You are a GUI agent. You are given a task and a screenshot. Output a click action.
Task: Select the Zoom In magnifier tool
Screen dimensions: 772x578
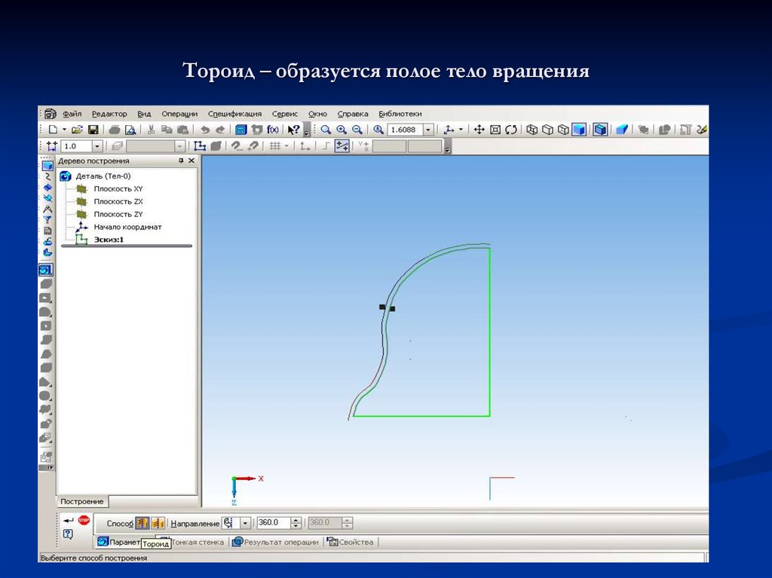342,130
